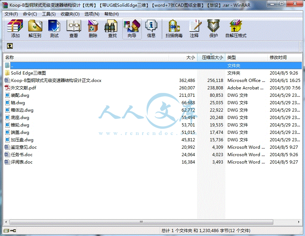Select the 端盖.dwg file name
Screen dimensions: 305x236
tap(20, 132)
